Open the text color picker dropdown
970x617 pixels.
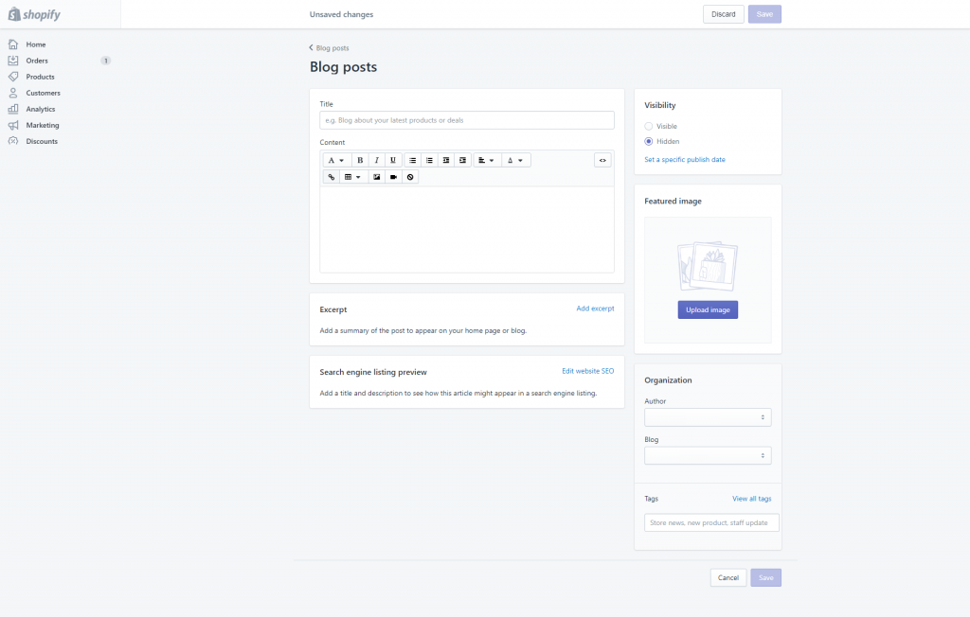point(515,161)
